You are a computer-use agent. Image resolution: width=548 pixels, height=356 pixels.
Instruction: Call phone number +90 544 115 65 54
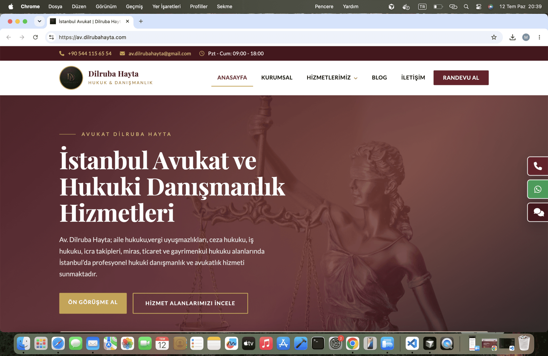point(90,54)
